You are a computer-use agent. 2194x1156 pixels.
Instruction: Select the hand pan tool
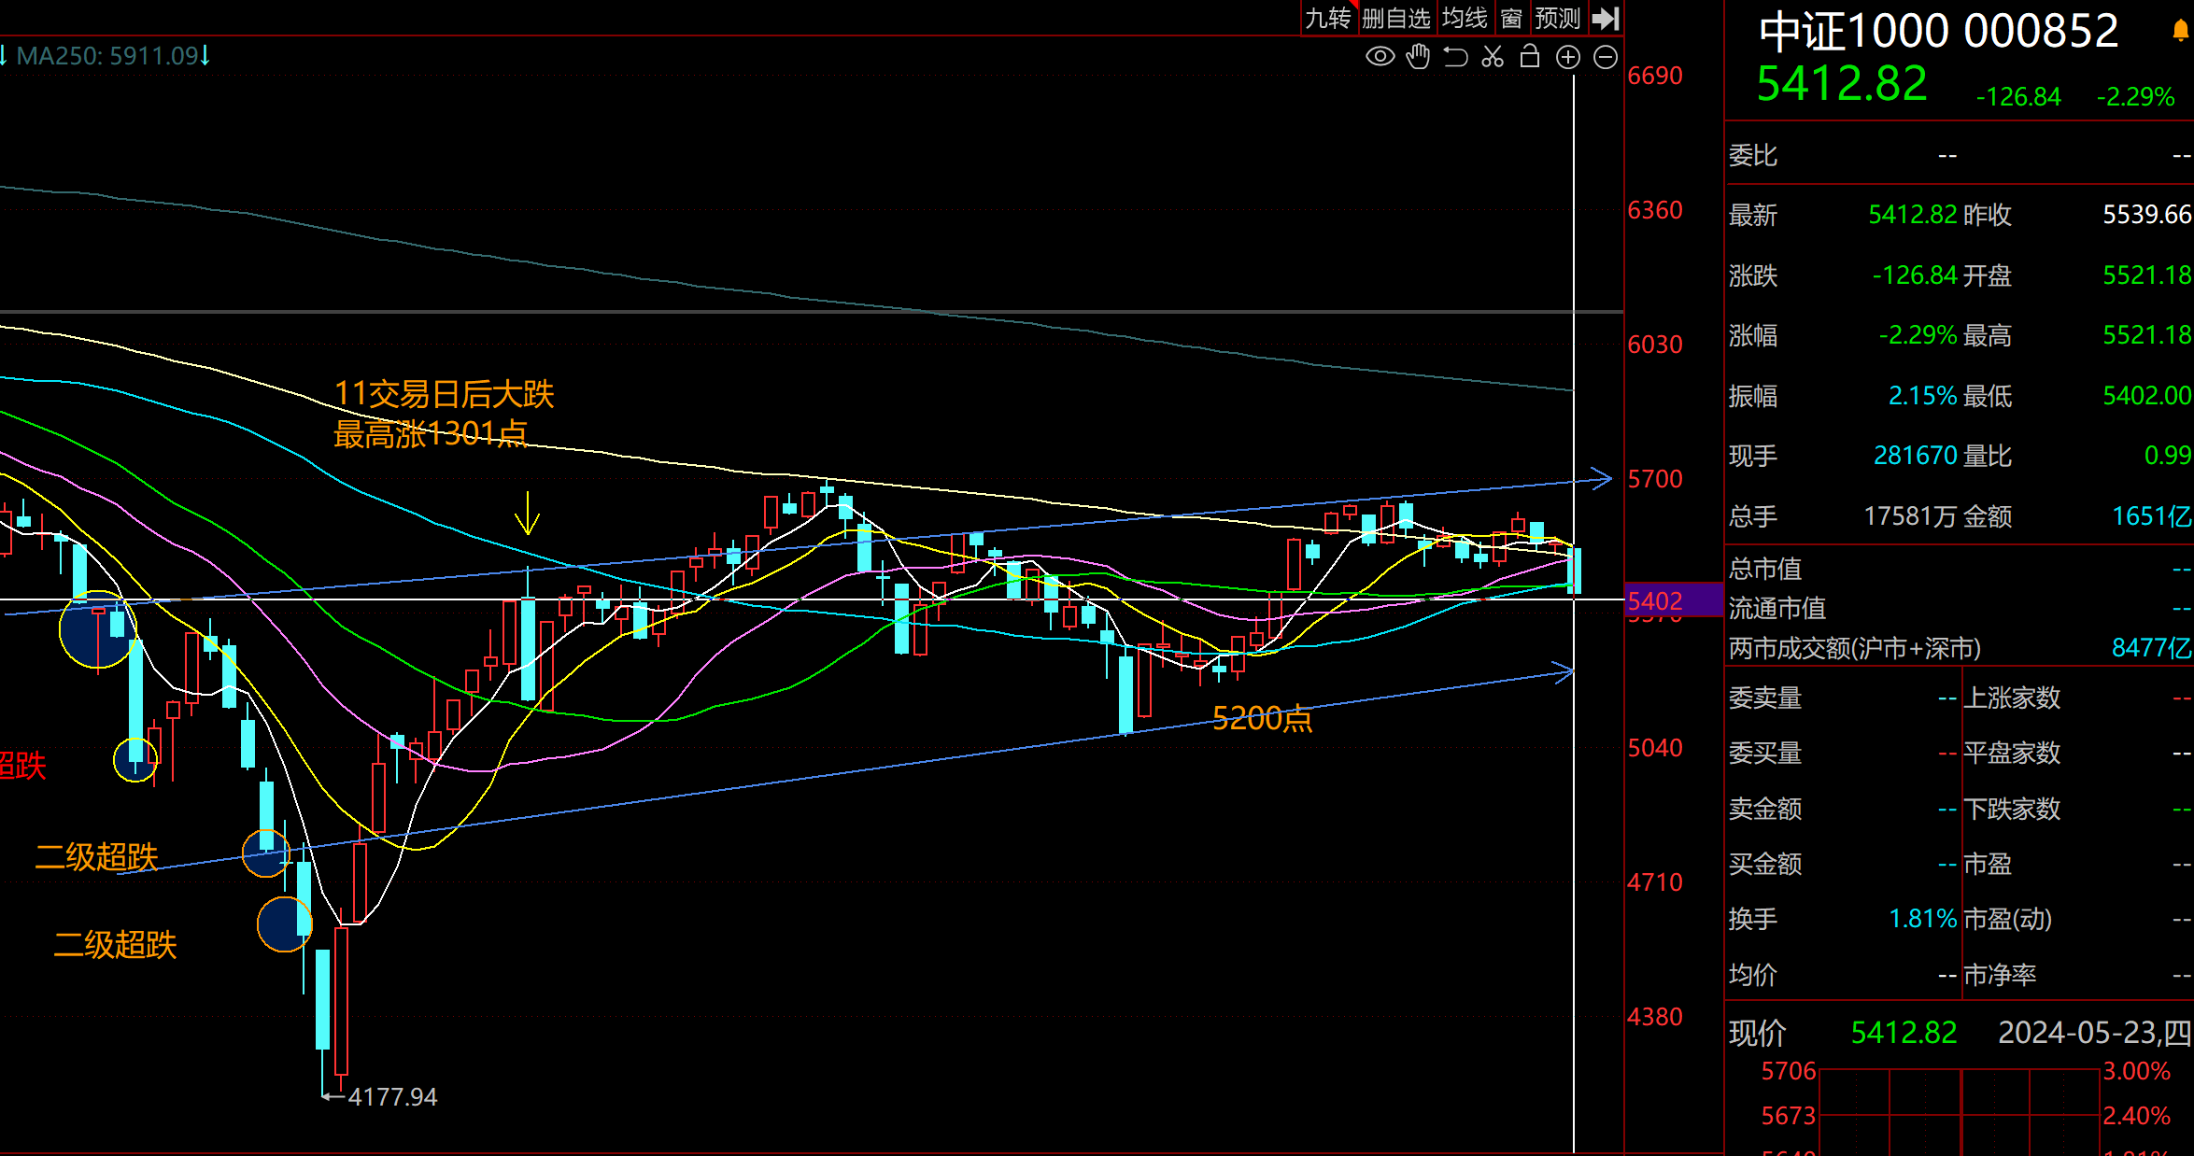1418,57
